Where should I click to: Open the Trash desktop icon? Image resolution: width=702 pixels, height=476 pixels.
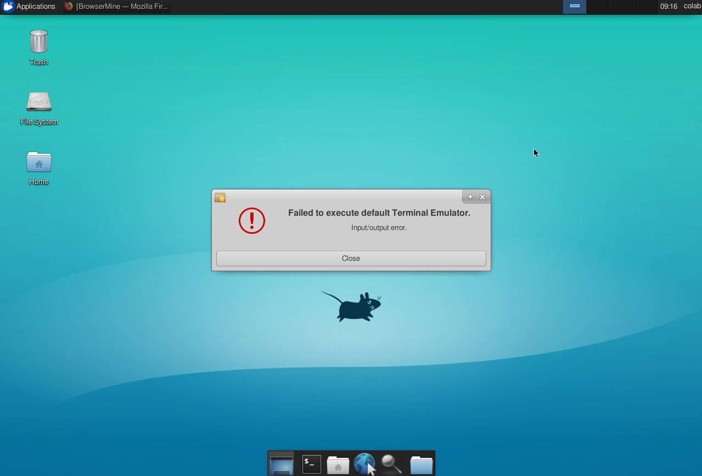pyautogui.click(x=38, y=47)
